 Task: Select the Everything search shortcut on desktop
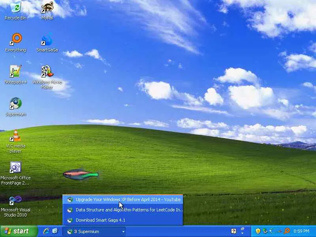tap(15, 43)
